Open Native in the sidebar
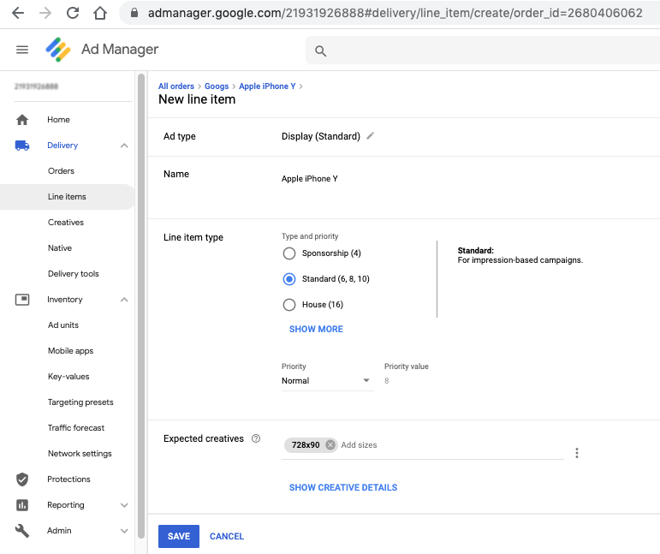 (60, 248)
